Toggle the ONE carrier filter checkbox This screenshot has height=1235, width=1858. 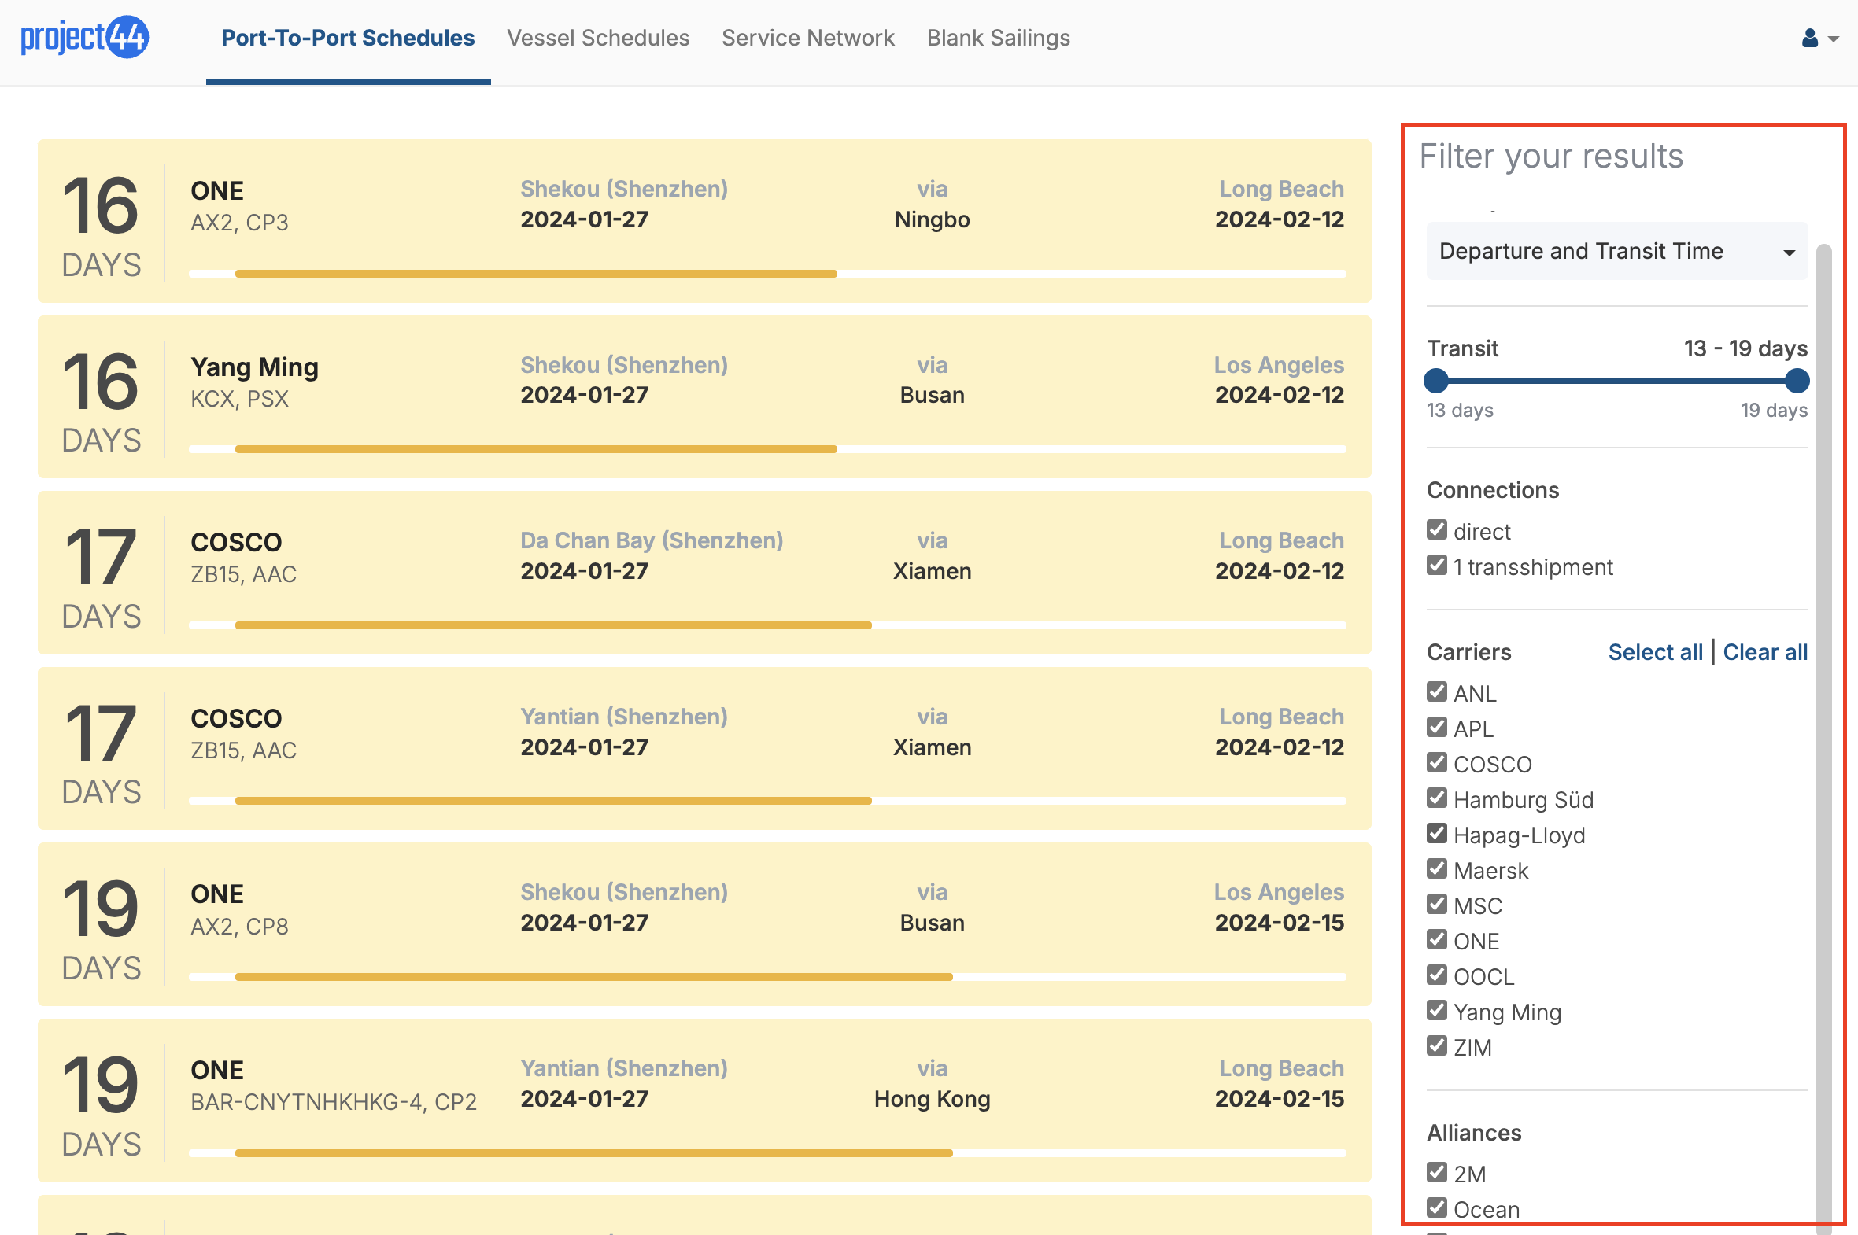(x=1436, y=941)
